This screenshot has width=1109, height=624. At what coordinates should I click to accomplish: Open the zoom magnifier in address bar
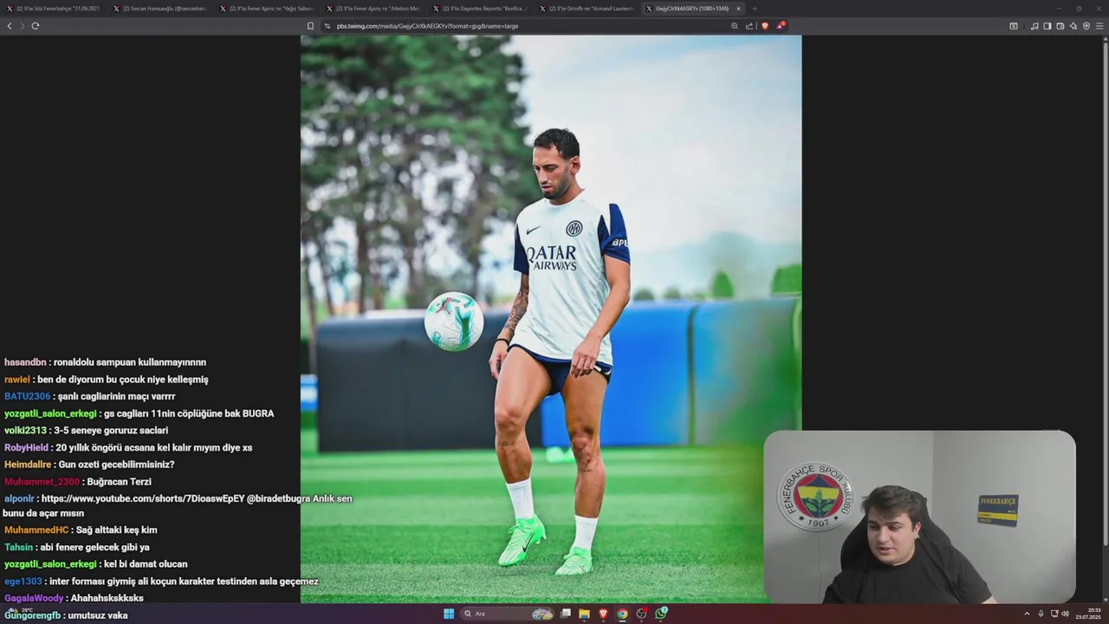pos(735,26)
